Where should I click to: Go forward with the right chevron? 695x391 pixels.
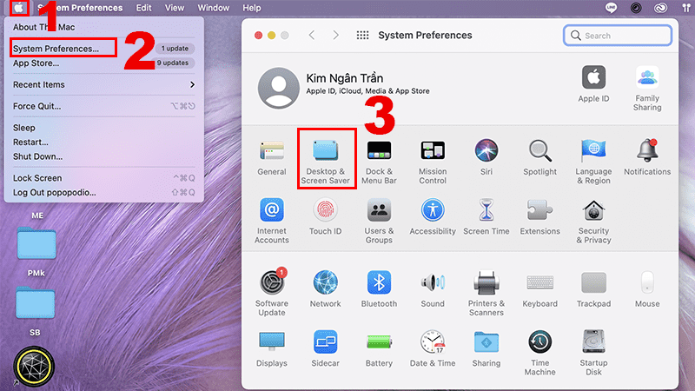(335, 36)
